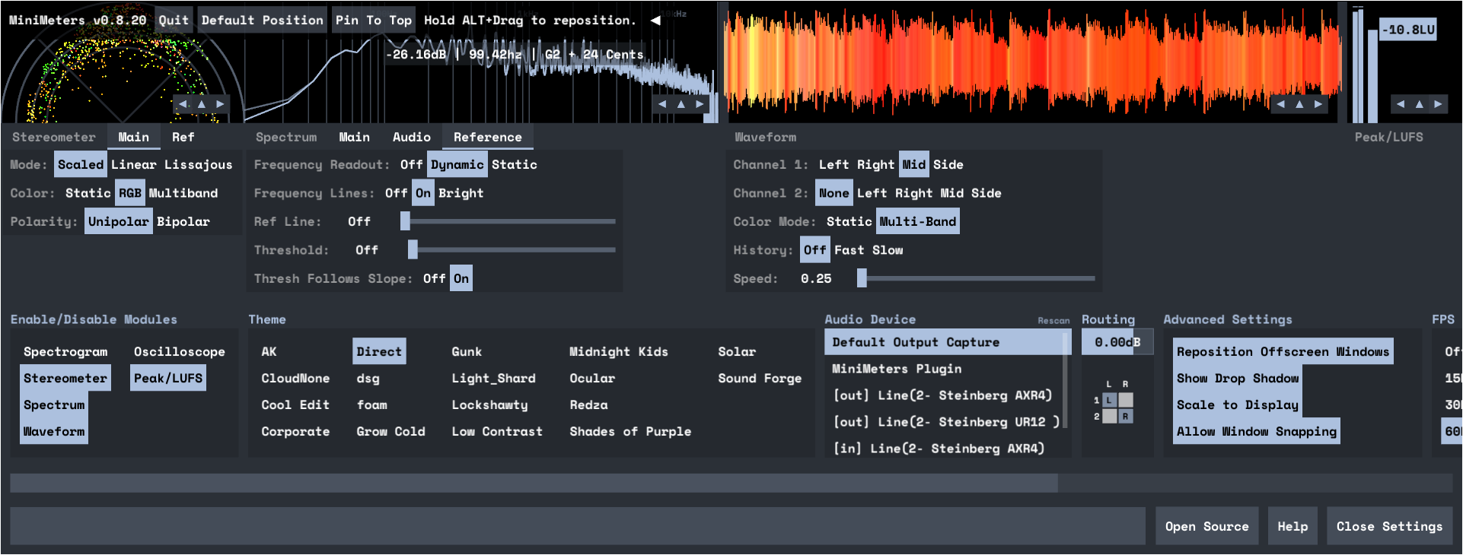Click the left arrow on the Spectrum display

click(662, 104)
